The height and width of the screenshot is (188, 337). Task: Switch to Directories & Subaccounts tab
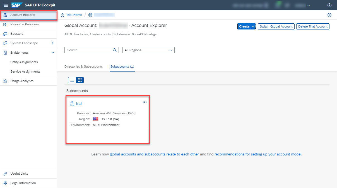pyautogui.click(x=83, y=66)
